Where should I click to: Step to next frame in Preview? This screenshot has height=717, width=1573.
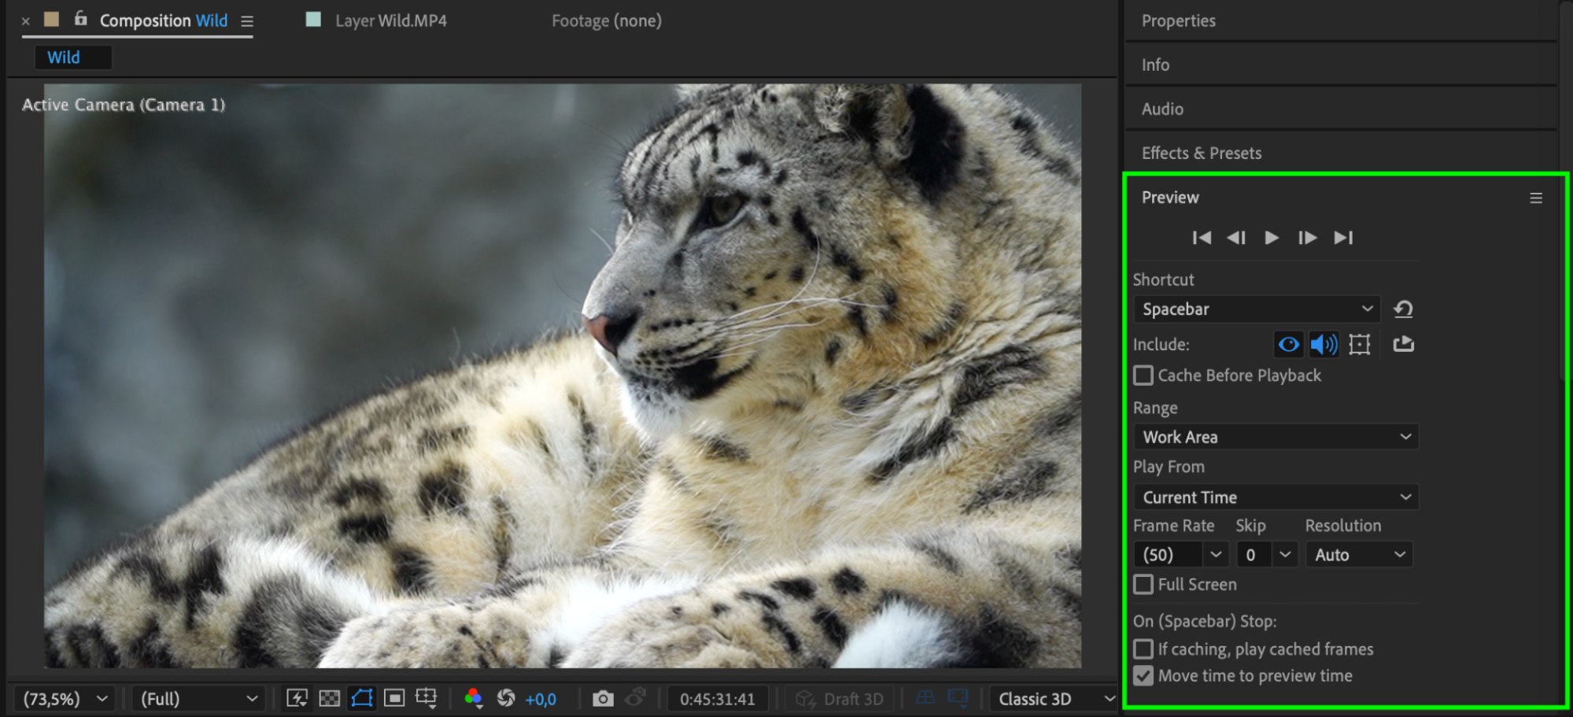(x=1307, y=238)
